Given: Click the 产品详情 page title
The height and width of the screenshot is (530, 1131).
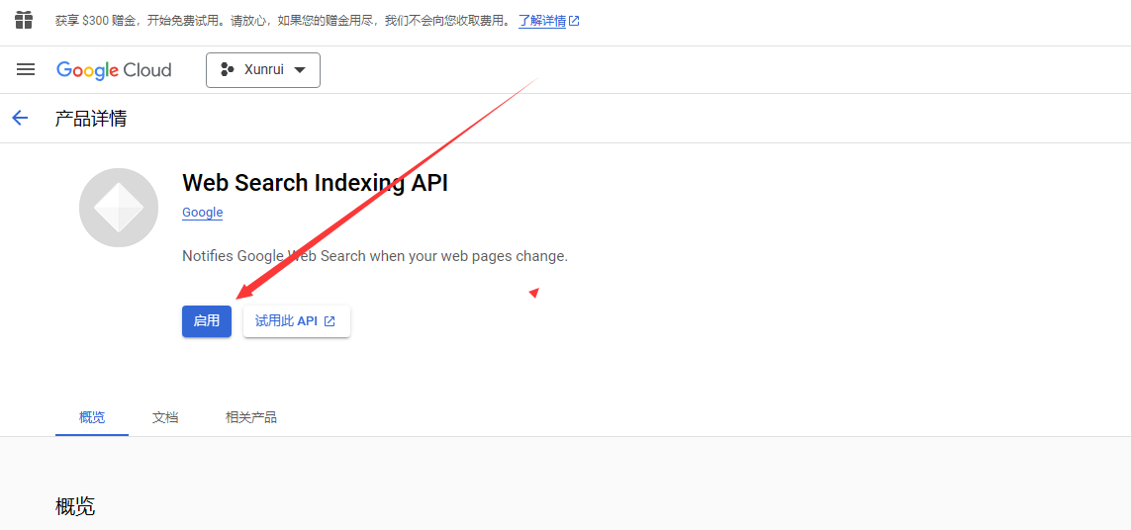Looking at the screenshot, I should coord(91,119).
